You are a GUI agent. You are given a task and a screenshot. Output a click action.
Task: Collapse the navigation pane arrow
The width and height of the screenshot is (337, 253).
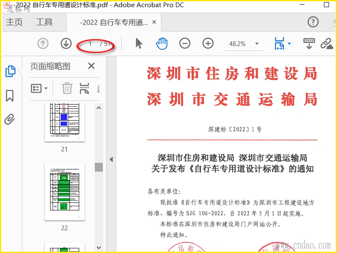tap(111, 159)
